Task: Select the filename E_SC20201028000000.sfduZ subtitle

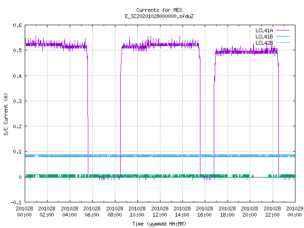Action: 159,16
